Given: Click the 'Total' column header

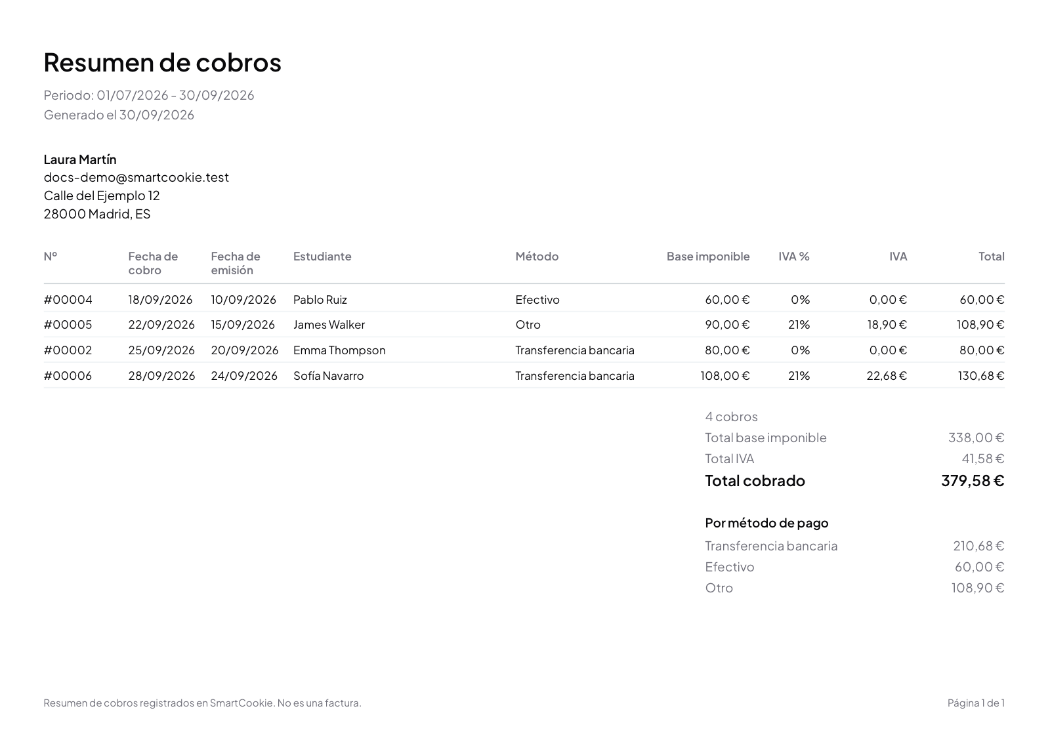Looking at the screenshot, I should (992, 257).
